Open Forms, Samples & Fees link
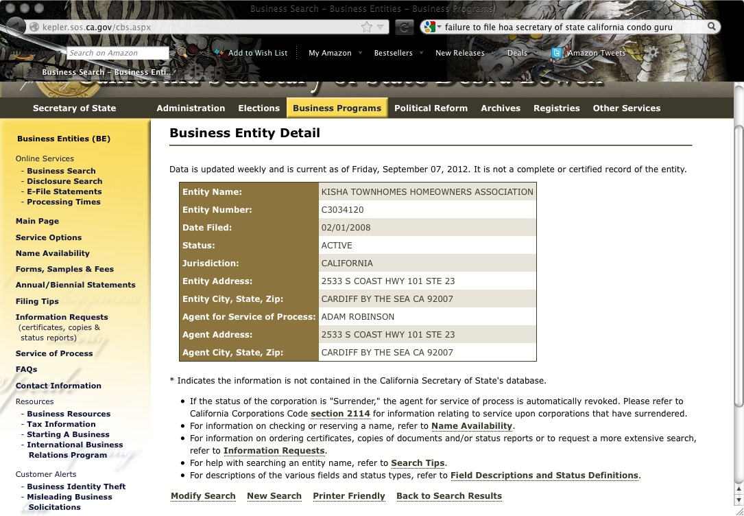 64,269
